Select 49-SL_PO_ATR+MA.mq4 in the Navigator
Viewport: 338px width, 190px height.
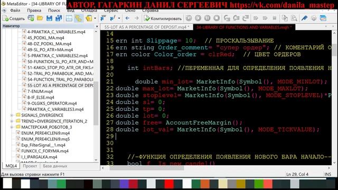coord(50,50)
